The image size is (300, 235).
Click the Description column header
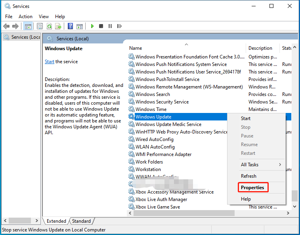coord(262,48)
